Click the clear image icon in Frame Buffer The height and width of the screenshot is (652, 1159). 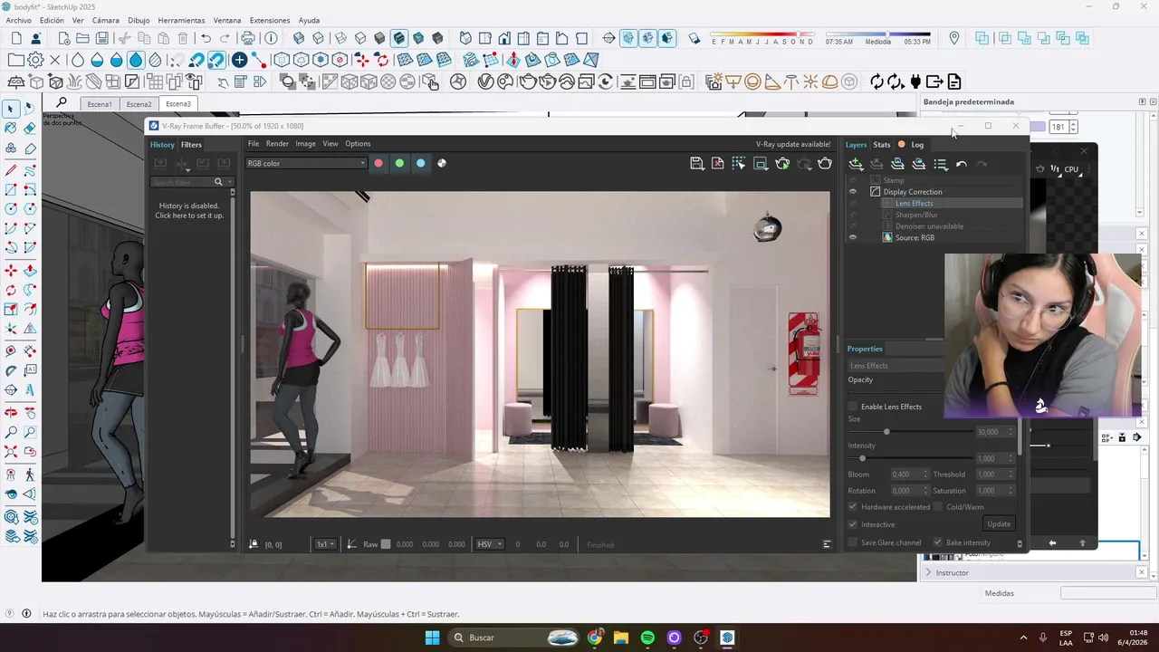pos(717,163)
